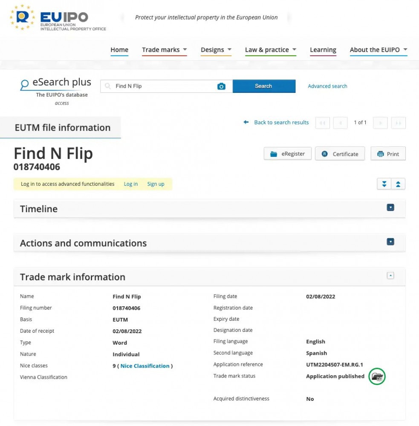Open the Nice Classification link

(145, 366)
